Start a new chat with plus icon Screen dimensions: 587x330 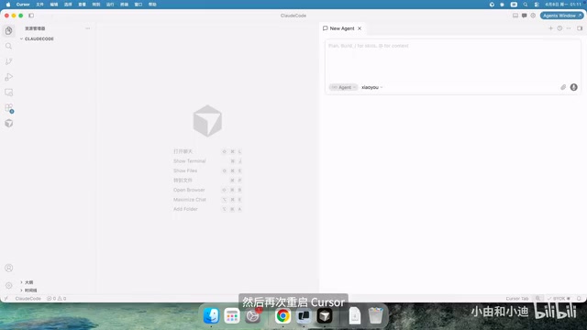(x=550, y=28)
